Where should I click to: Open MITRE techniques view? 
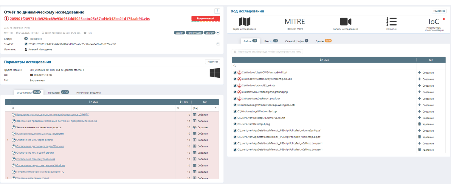[x=295, y=22]
